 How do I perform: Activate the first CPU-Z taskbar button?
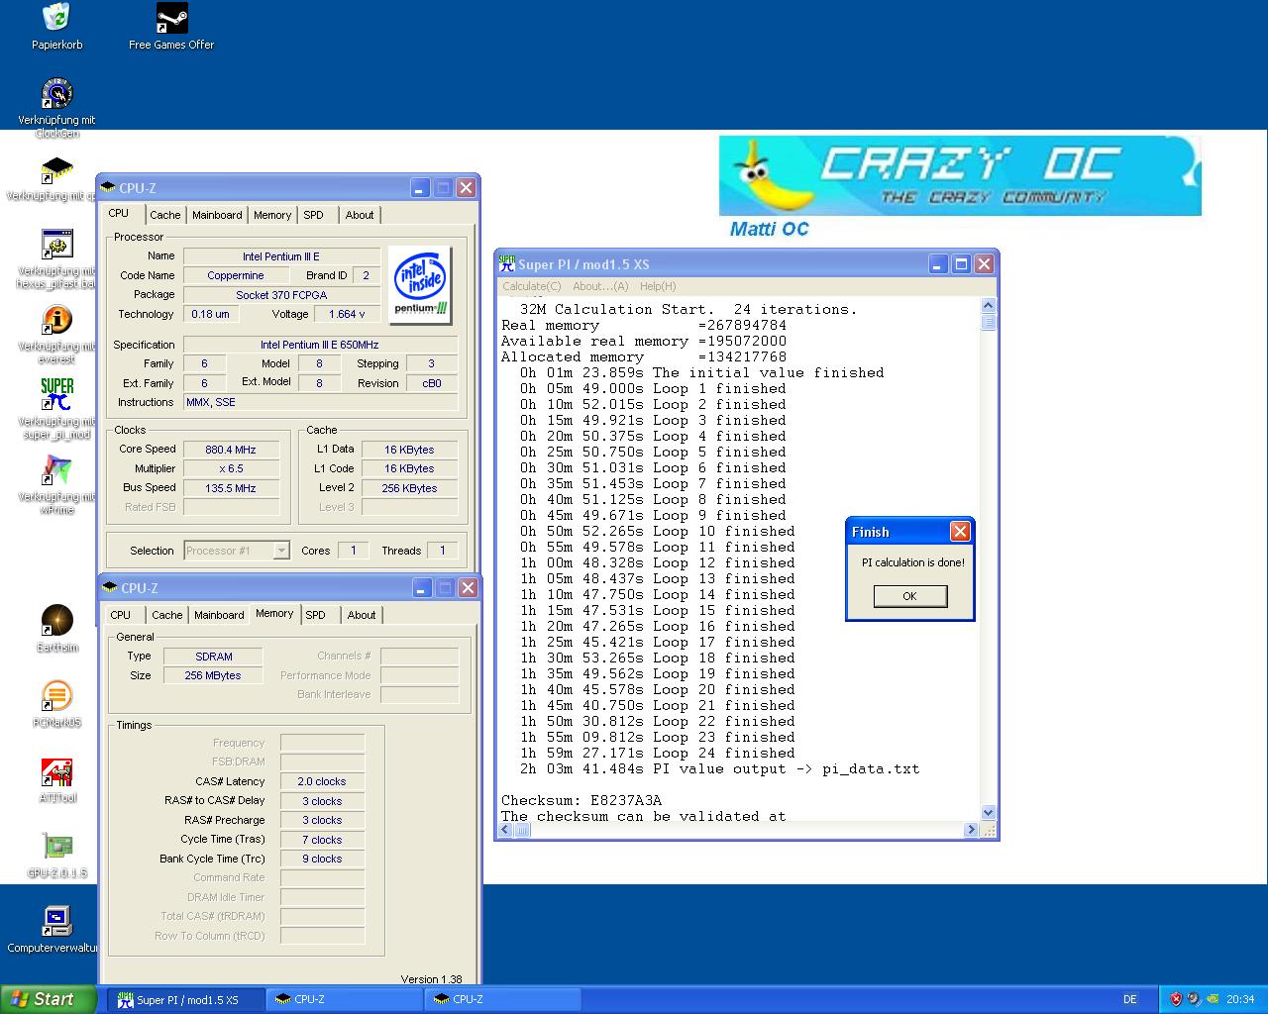pos(345,1000)
